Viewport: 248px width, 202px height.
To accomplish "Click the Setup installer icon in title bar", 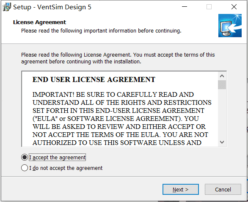I will [7, 7].
